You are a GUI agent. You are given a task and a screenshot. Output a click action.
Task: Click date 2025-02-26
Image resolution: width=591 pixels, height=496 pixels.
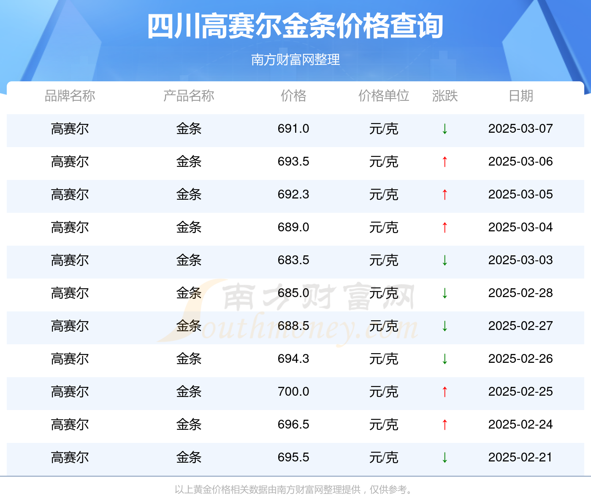pos(521,359)
